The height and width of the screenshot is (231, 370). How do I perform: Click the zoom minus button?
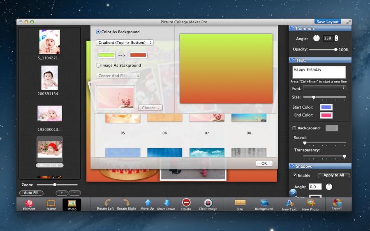point(74,193)
